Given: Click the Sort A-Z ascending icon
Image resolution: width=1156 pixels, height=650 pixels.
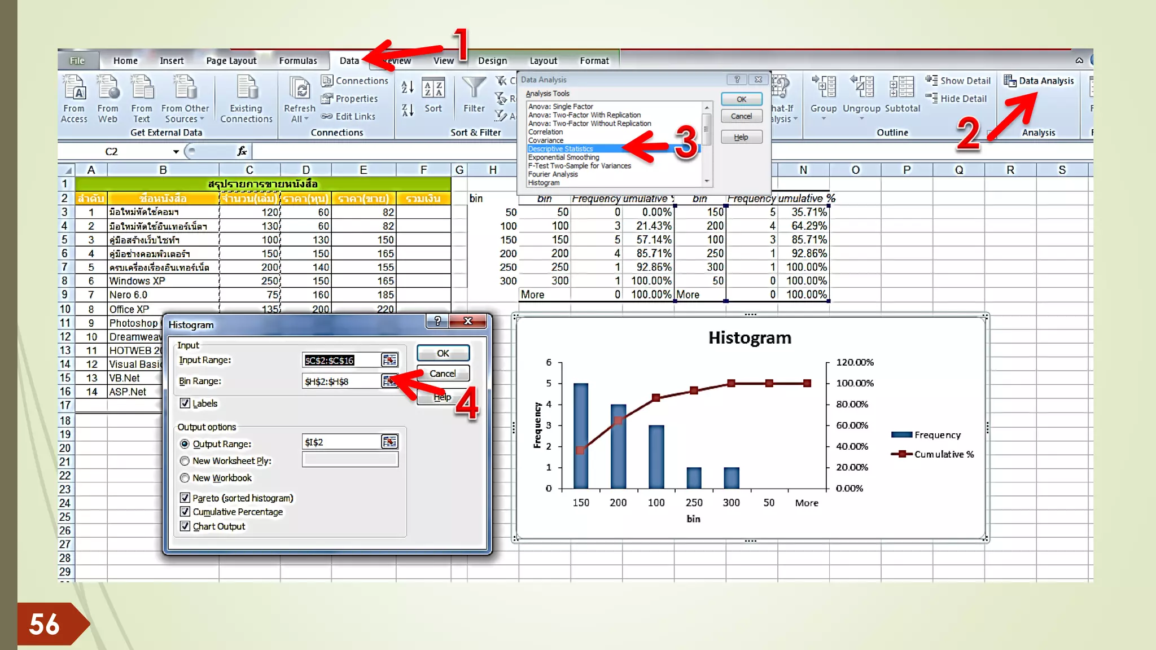Looking at the screenshot, I should pos(407,87).
